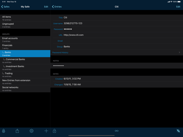Add a new entry with plus icon
This screenshot has height=137, width=183.
tap(46, 131)
